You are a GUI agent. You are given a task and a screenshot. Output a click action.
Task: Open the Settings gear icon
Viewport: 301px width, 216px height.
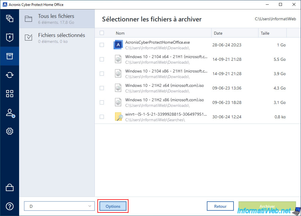(x=9, y=131)
